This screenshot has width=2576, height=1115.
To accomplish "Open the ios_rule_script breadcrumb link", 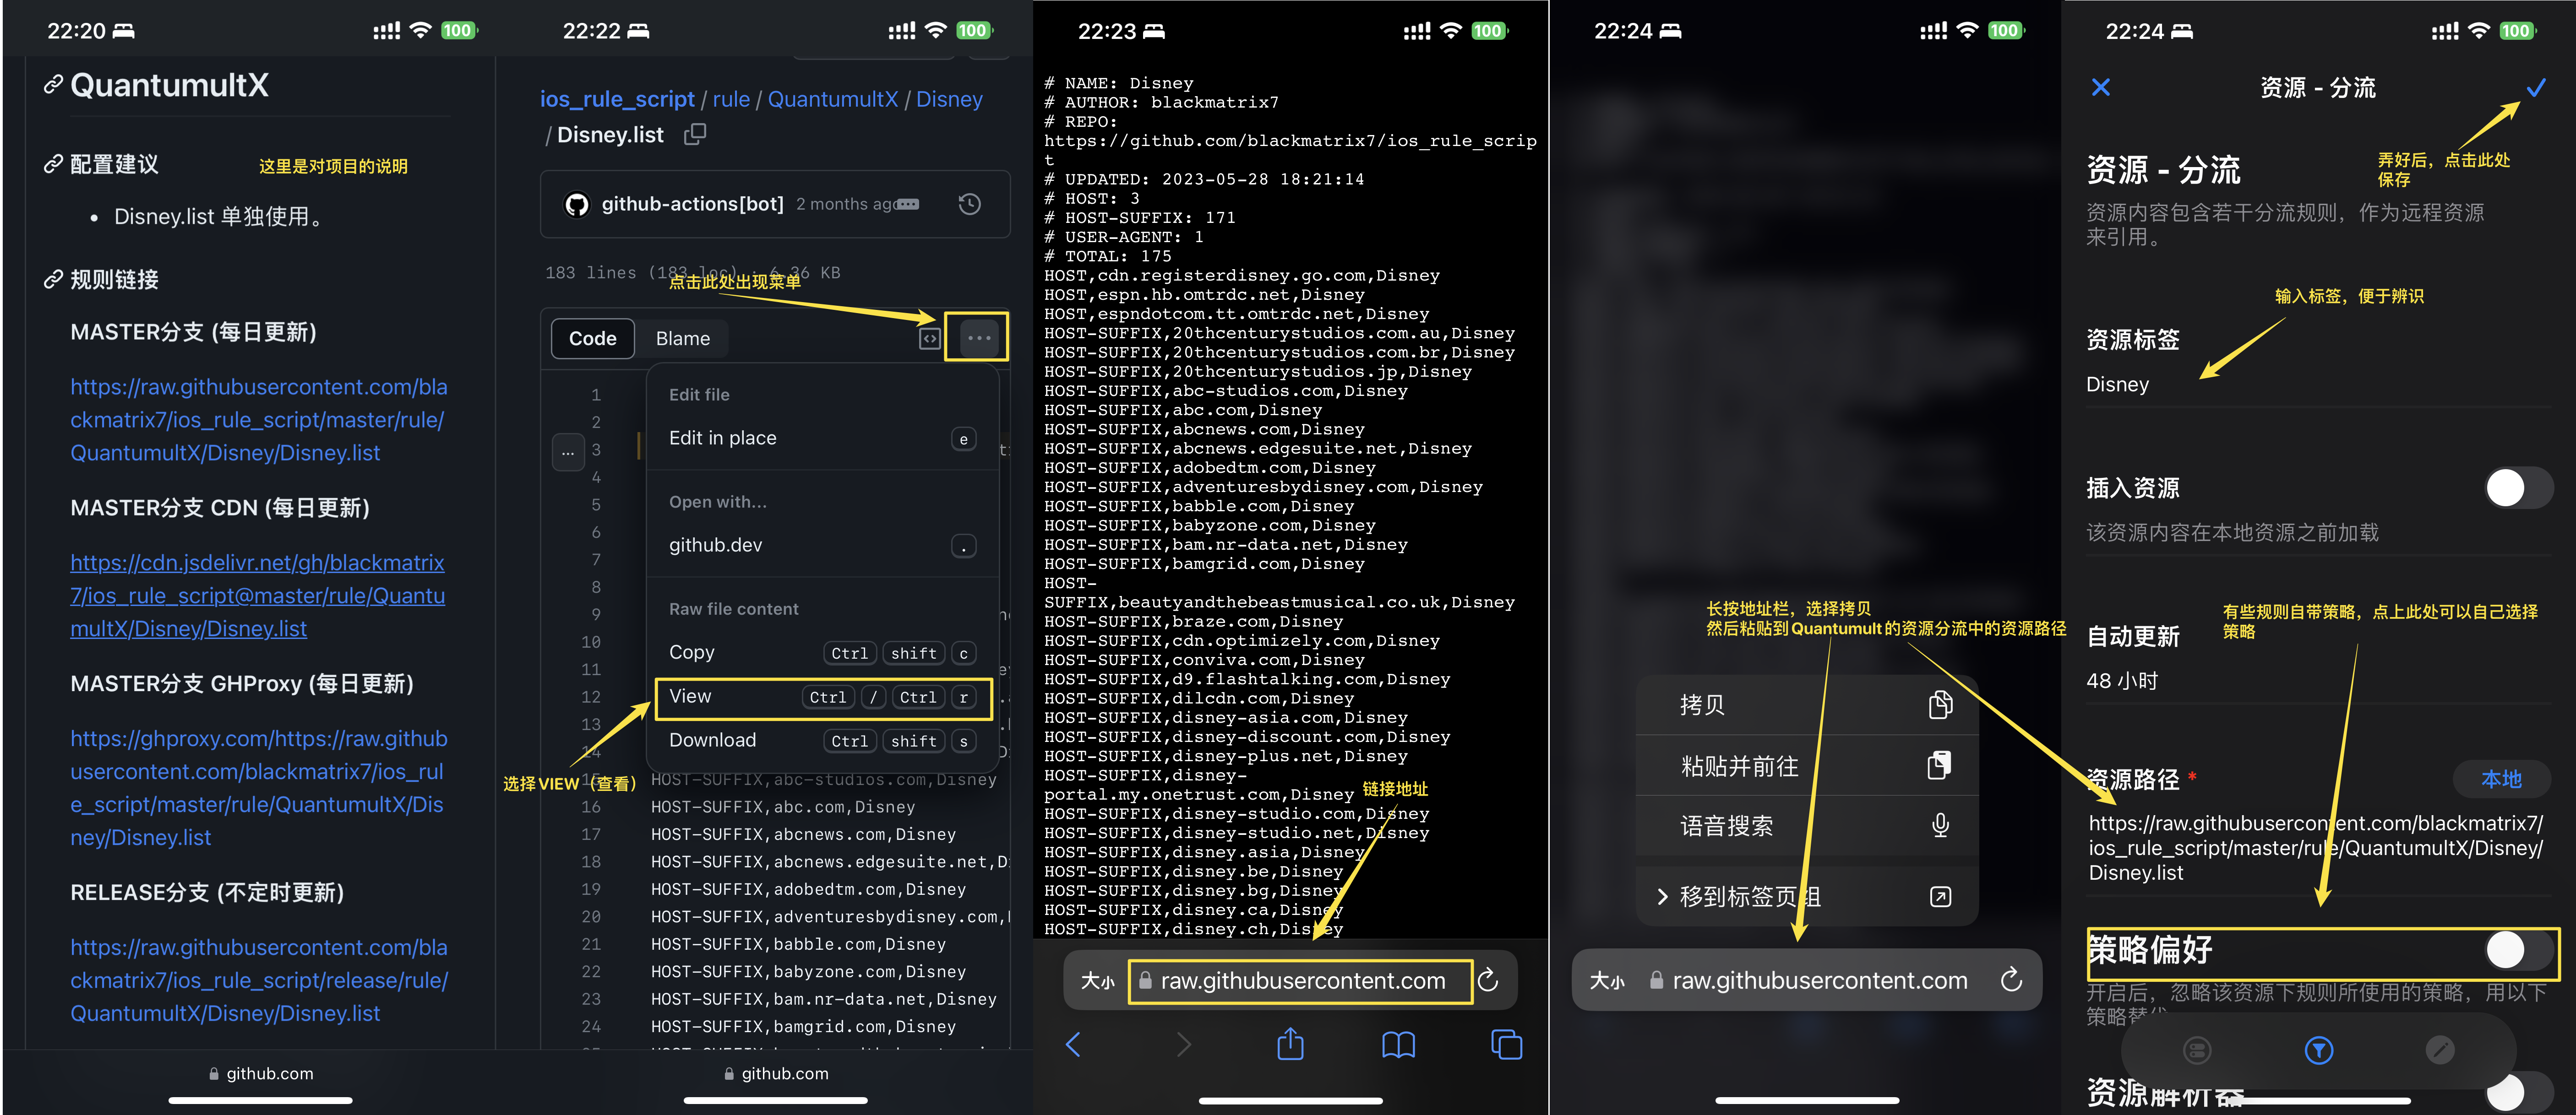I will 616,99.
